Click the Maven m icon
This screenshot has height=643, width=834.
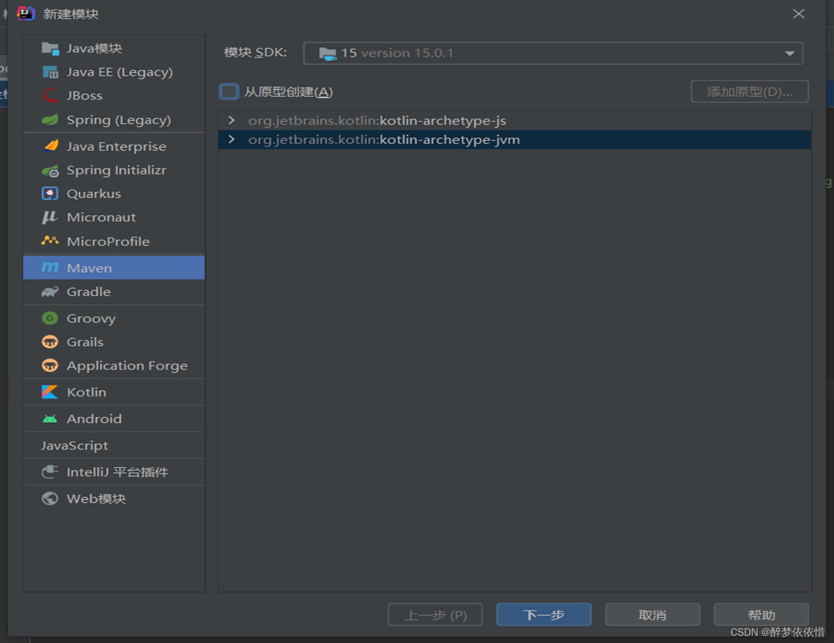pos(50,267)
